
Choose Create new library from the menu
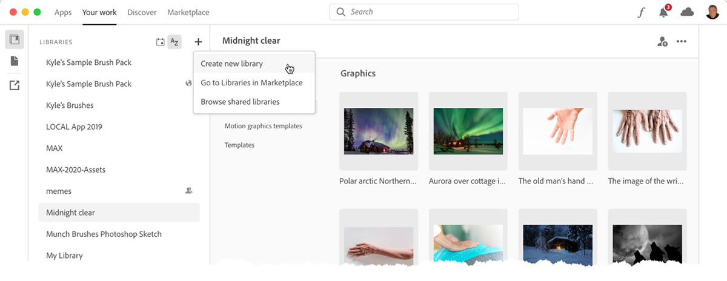coord(254,64)
